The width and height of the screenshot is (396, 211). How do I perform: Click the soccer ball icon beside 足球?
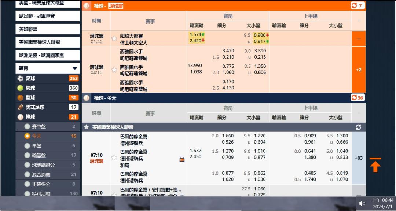click(x=20, y=78)
